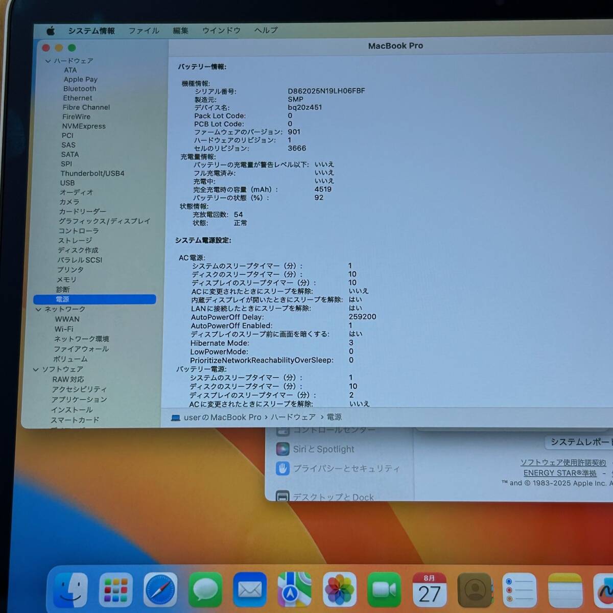Select WWAN in sidebar
This screenshot has width=613, height=613.
tap(67, 319)
